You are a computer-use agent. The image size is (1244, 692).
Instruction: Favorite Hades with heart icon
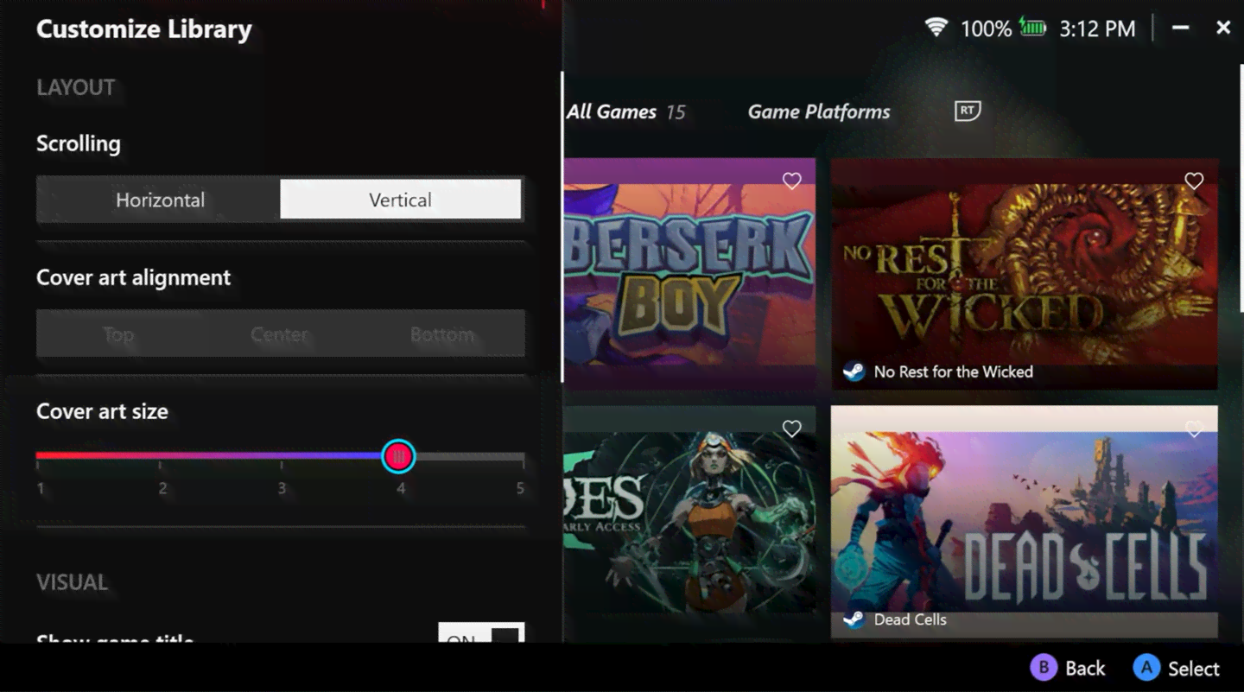pyautogui.click(x=791, y=429)
